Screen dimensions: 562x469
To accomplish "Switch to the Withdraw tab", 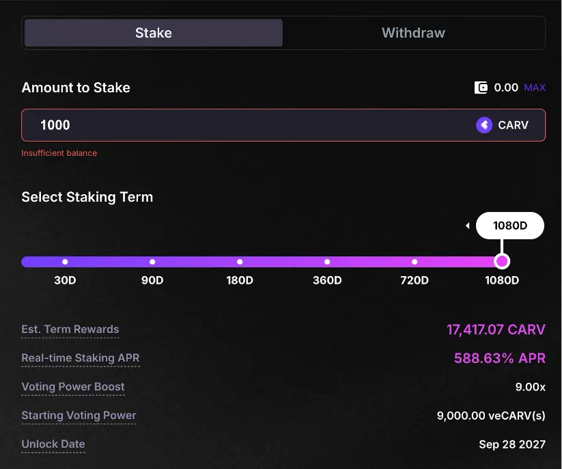I will [x=413, y=33].
